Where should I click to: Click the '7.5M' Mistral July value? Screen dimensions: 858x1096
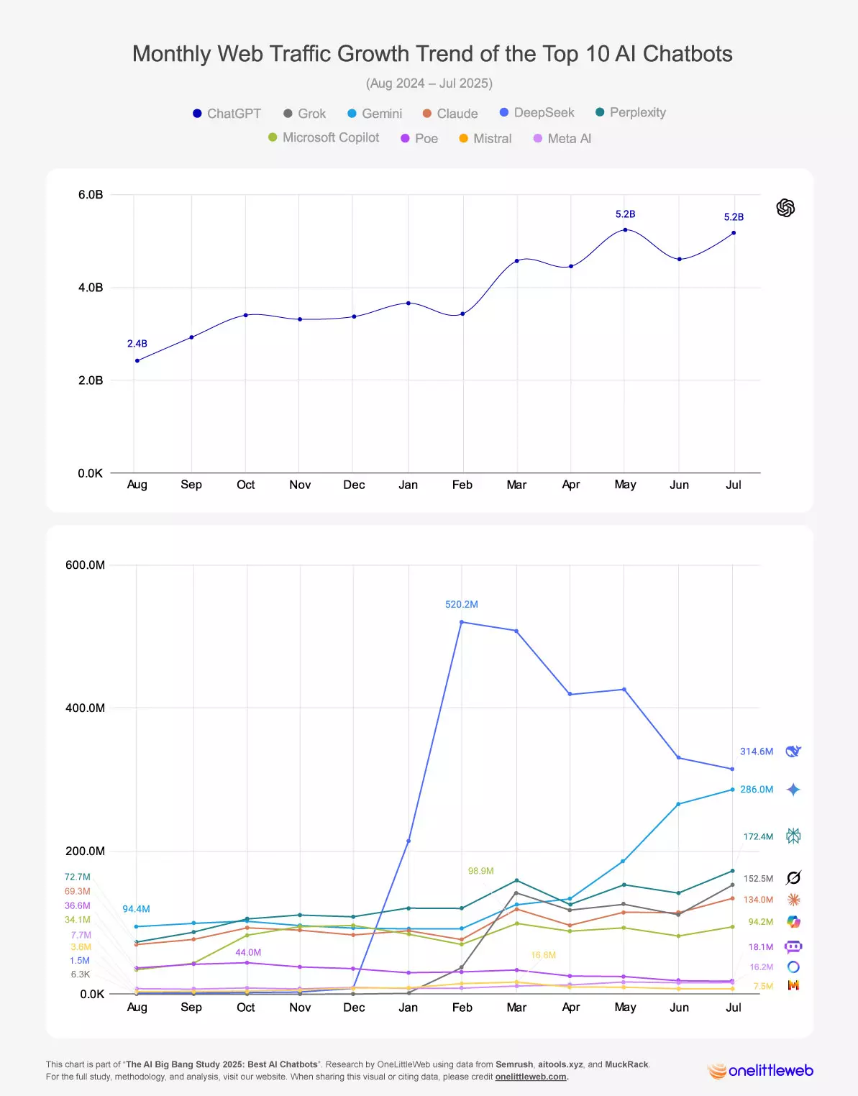[763, 986]
